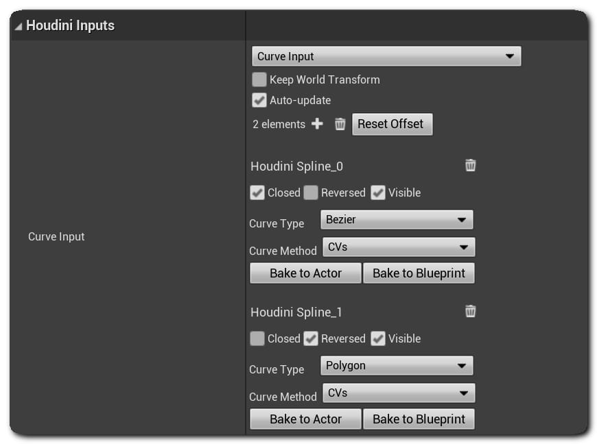Open the Bezier Curve Type dropdown

coord(397,220)
